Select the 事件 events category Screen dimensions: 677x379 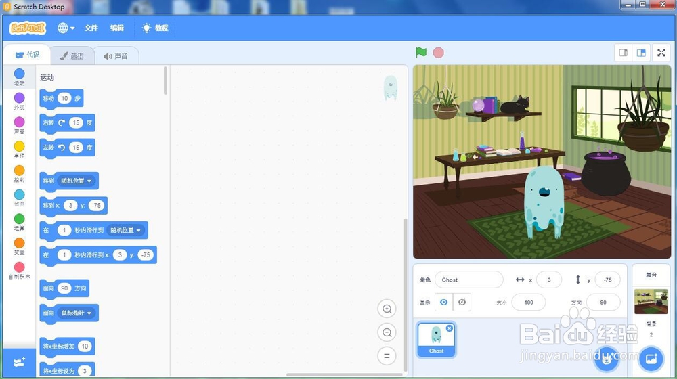click(x=19, y=150)
